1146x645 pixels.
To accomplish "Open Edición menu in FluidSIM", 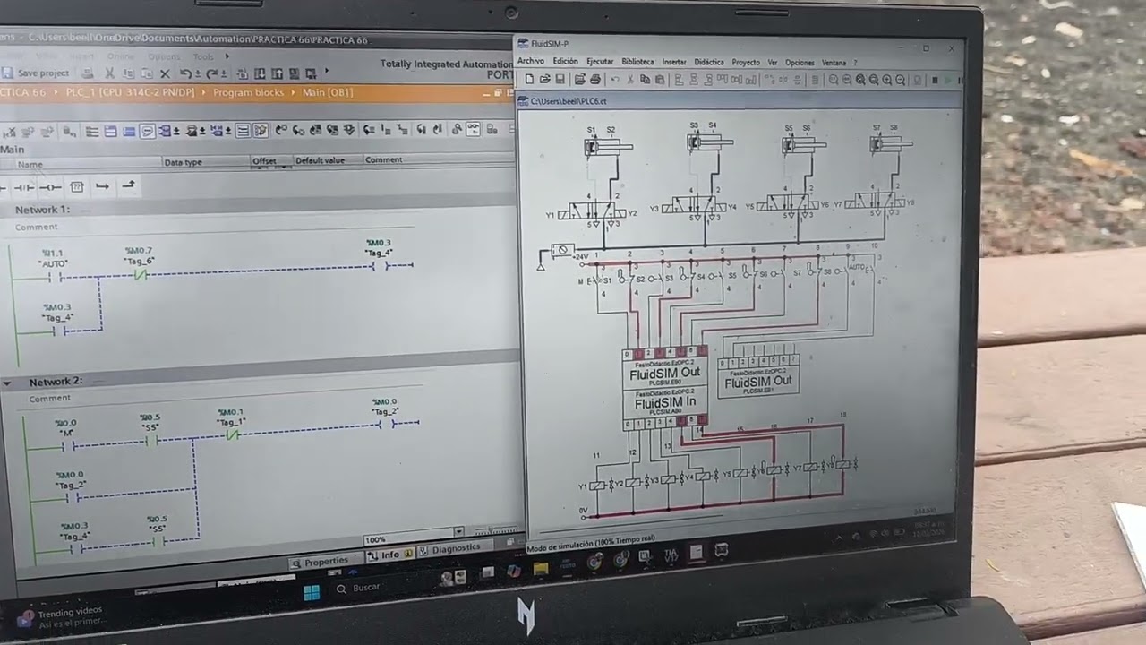I will (x=566, y=62).
